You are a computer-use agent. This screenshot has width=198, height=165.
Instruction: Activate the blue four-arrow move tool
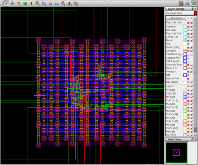[x=12, y=3]
